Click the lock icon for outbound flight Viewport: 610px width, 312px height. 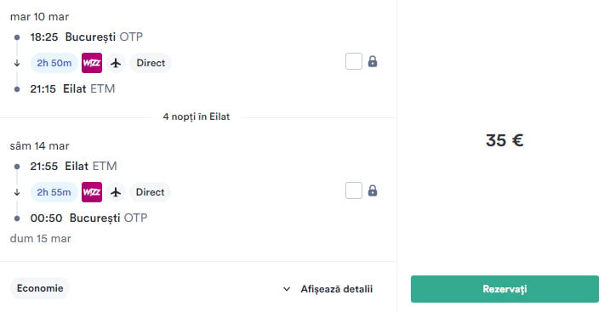coord(373,61)
